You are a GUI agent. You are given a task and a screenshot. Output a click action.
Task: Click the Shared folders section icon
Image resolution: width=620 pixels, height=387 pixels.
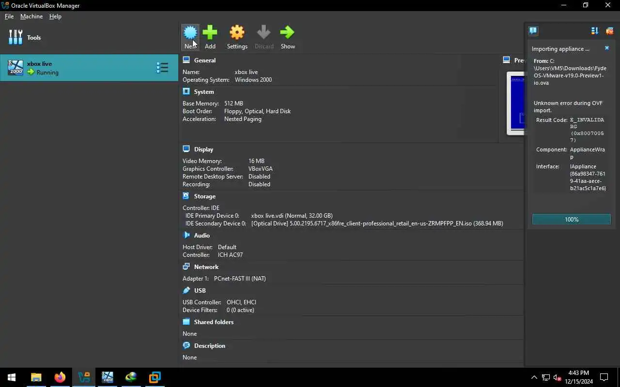coord(186,322)
